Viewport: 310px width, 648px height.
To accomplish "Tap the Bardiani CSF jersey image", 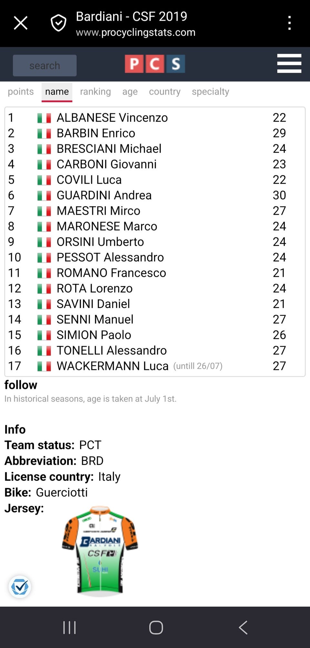I will [x=100, y=551].
